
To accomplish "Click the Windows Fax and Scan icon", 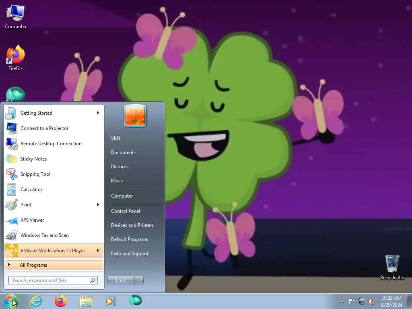I will tap(11, 235).
